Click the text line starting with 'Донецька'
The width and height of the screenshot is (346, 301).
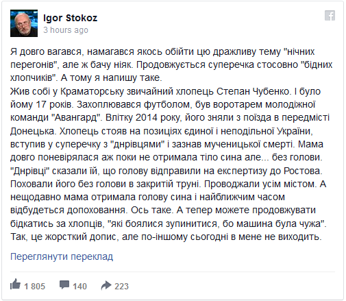click(162, 131)
